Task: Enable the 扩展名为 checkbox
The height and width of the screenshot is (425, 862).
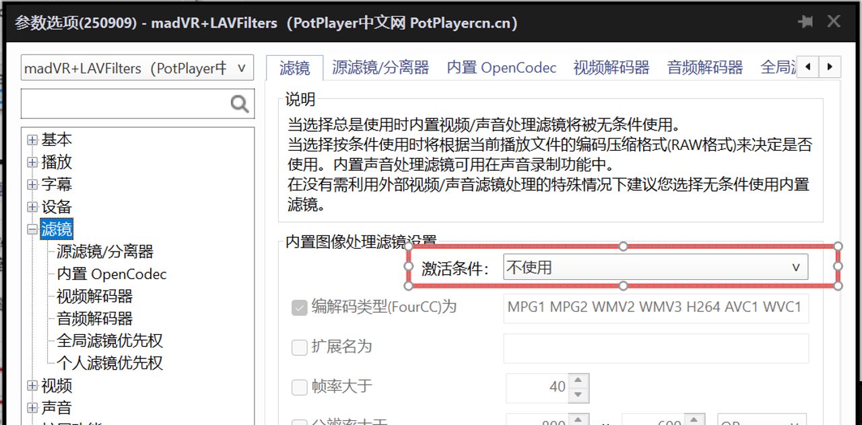Action: point(299,347)
